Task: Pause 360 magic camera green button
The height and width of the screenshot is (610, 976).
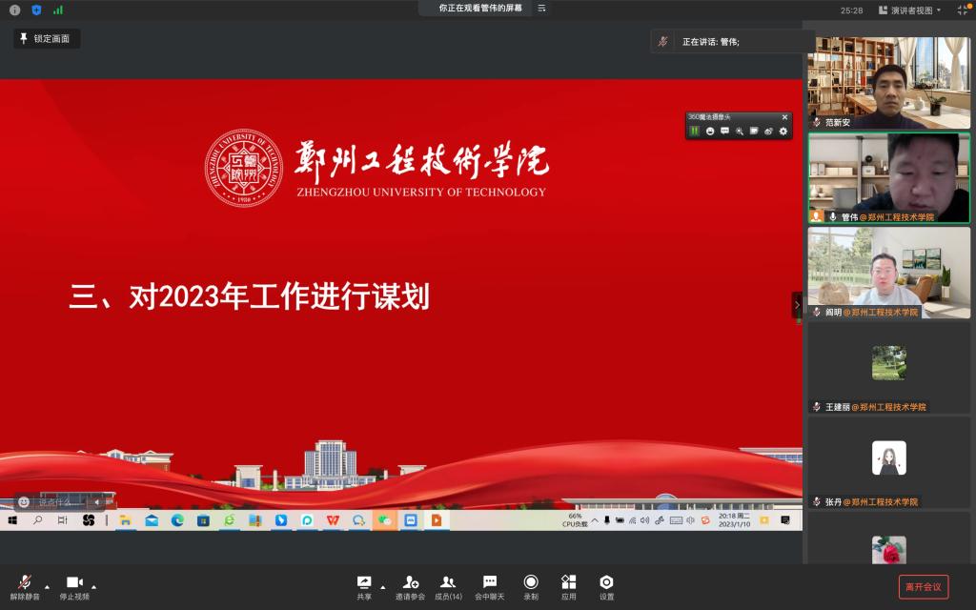Action: coord(694,131)
